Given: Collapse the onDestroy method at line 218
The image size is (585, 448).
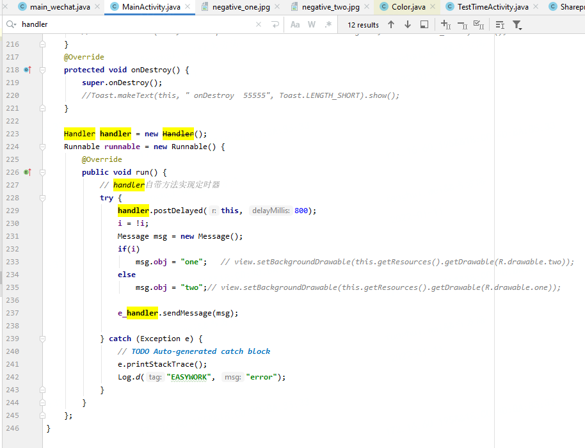Looking at the screenshot, I should click(x=42, y=70).
